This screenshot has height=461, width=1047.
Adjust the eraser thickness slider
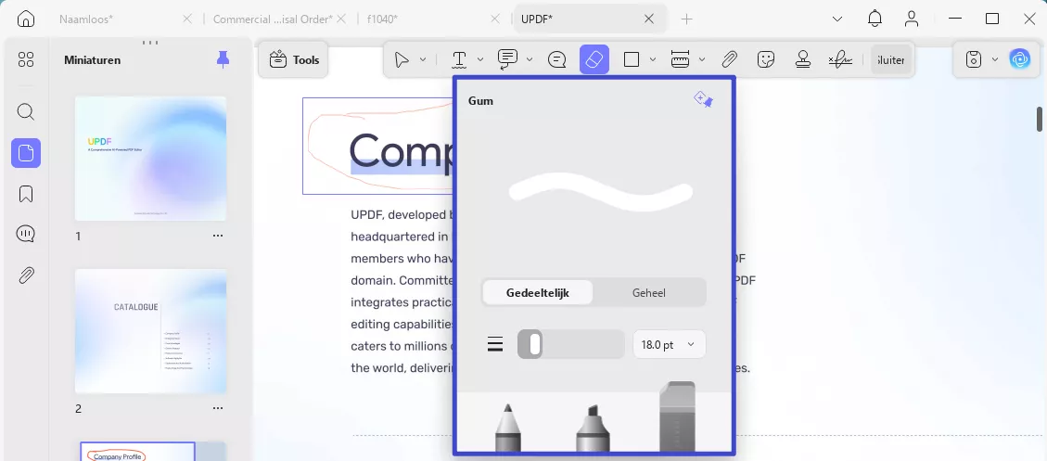coord(571,345)
